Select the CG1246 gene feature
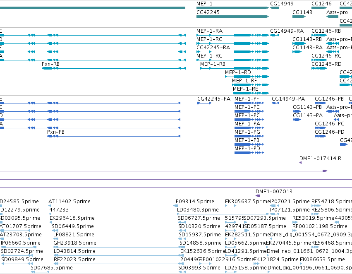This screenshot has height=274, width=352. 319,8
